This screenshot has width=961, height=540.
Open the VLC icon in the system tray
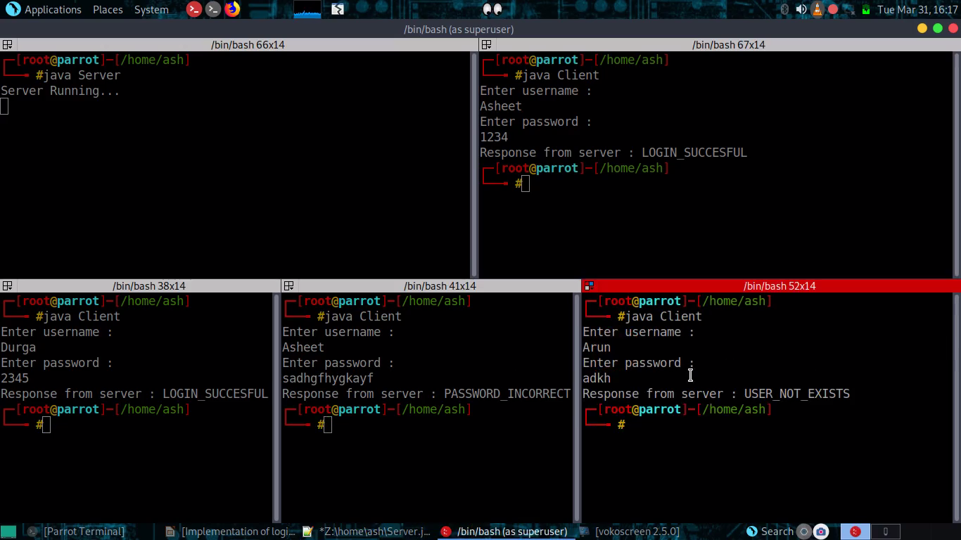816,9
